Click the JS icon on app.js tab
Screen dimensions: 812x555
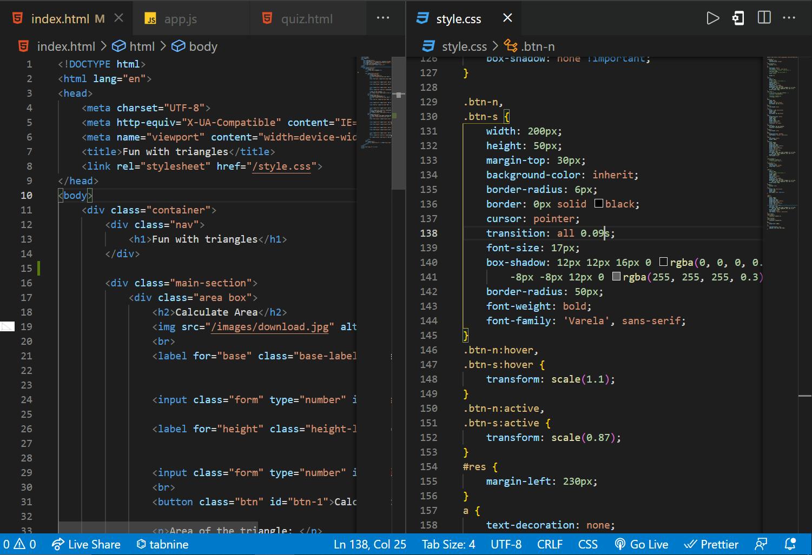click(x=150, y=19)
